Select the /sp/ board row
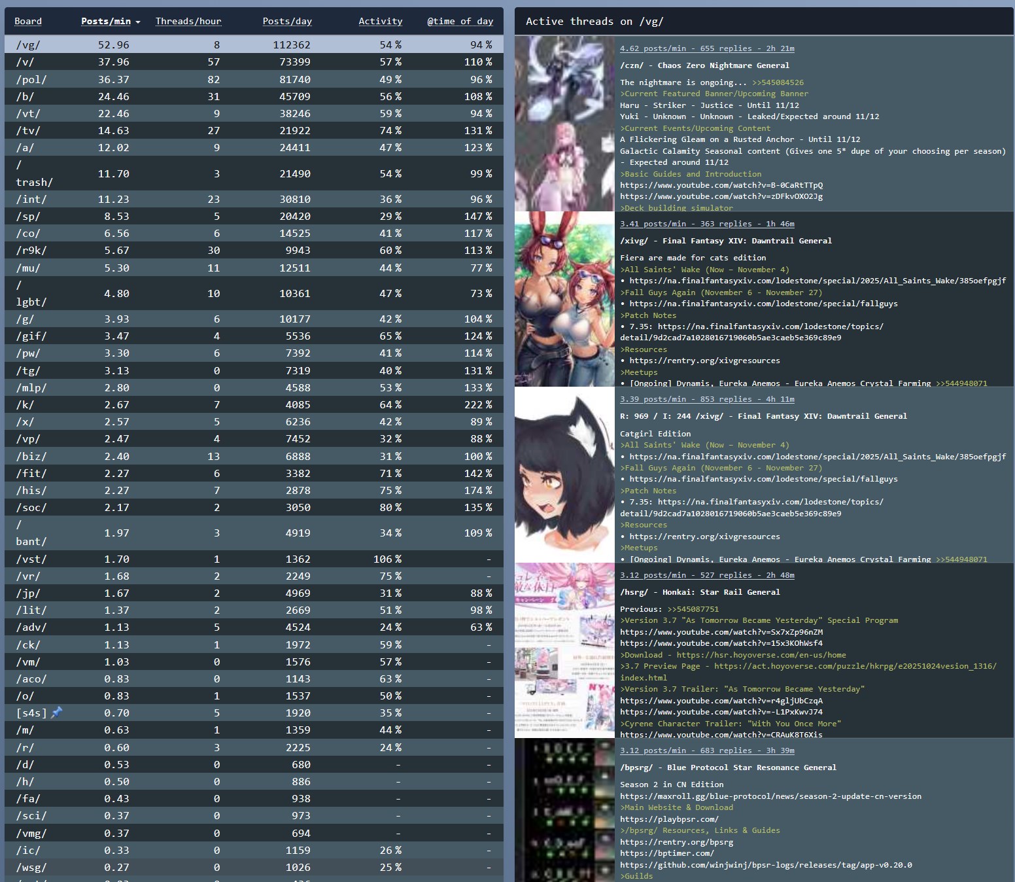This screenshot has height=882, width=1015. [x=254, y=216]
